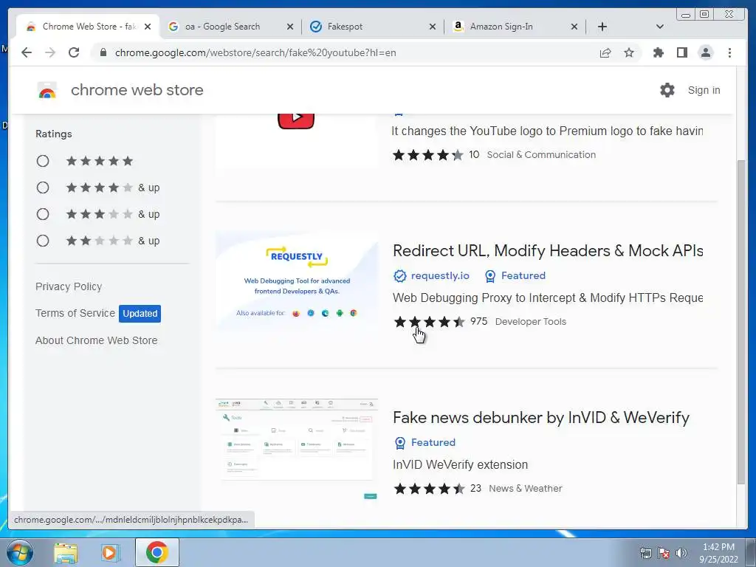Click the forward navigation arrow

(x=50, y=52)
